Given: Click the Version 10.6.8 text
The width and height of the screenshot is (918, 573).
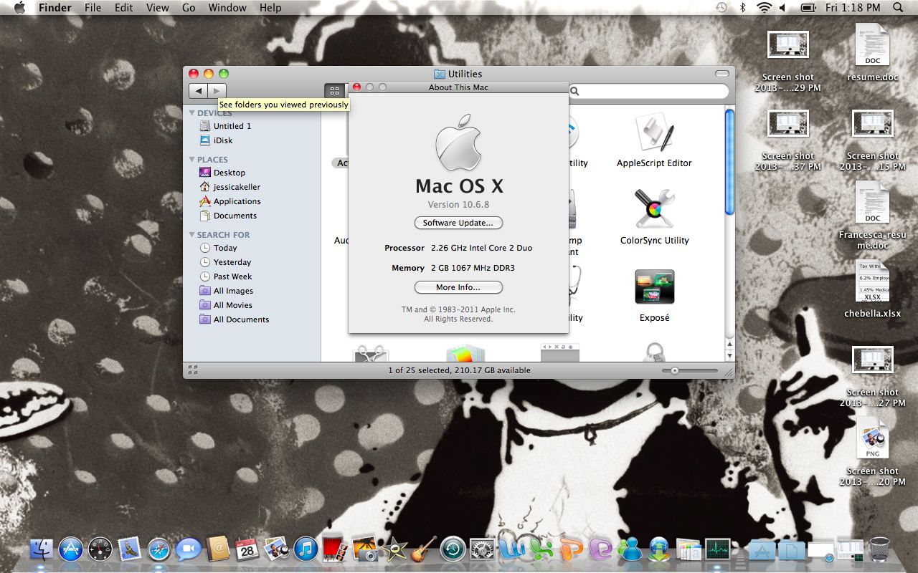Looking at the screenshot, I should 458,205.
